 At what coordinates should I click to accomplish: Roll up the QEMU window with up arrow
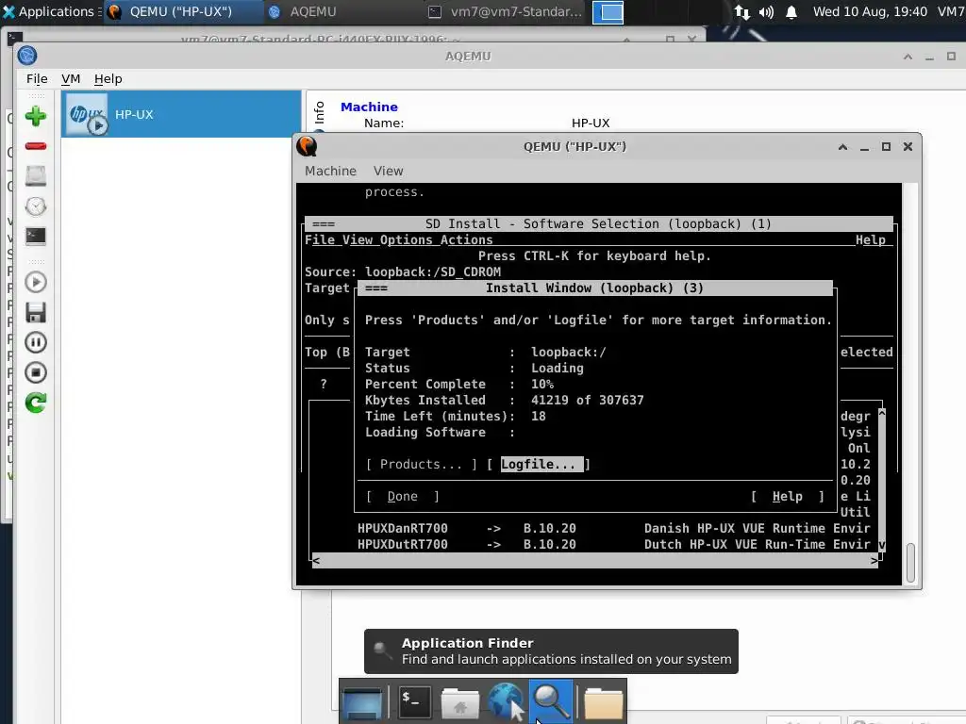pos(842,146)
